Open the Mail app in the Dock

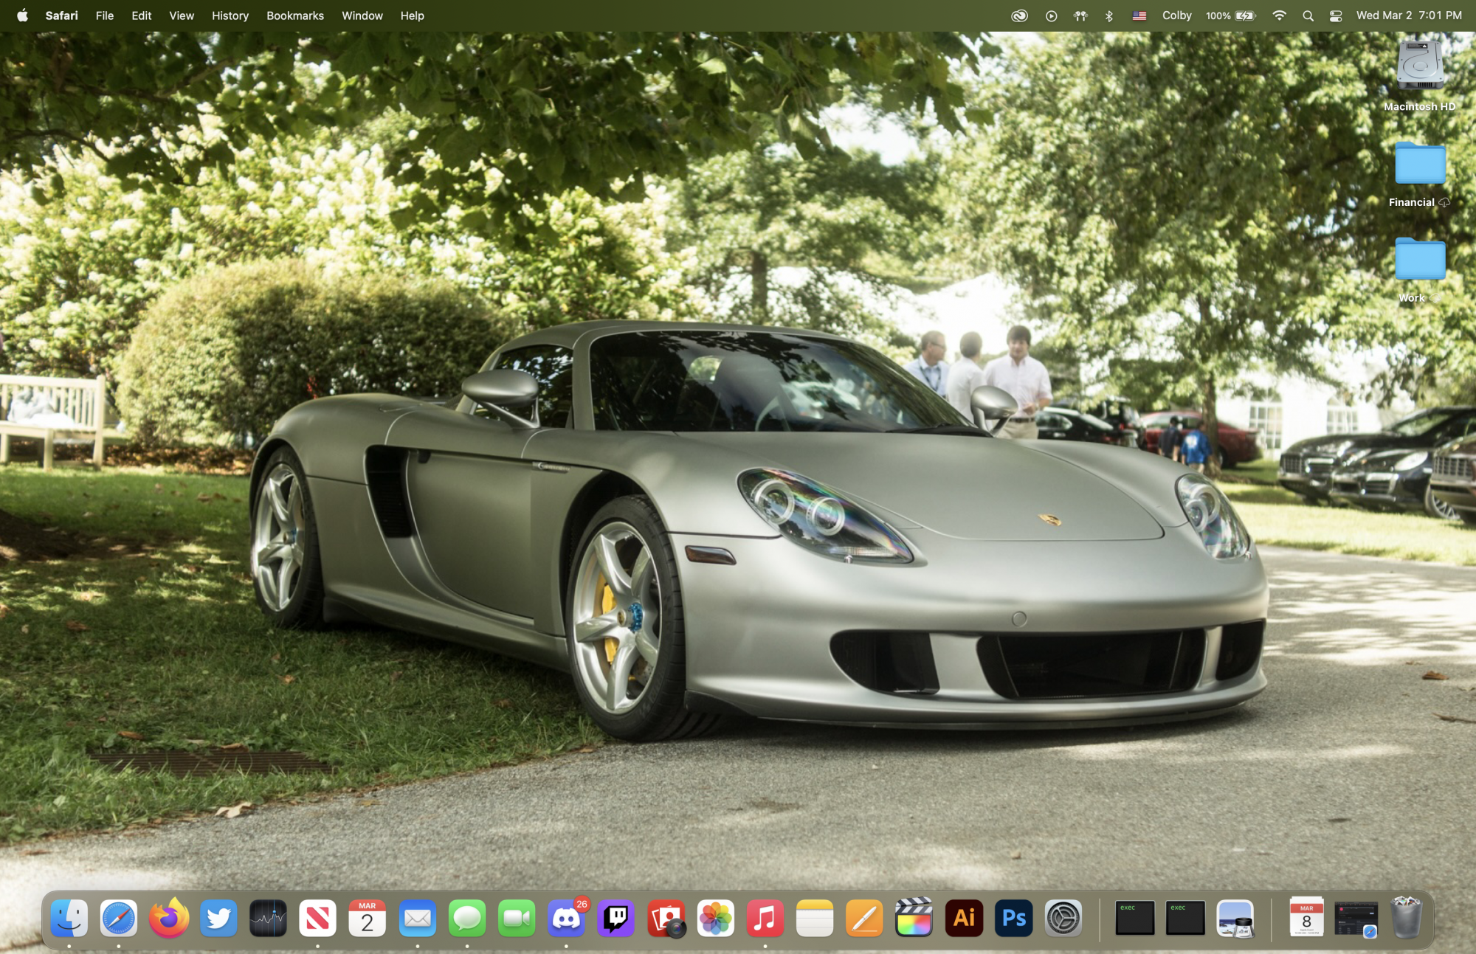click(x=418, y=919)
